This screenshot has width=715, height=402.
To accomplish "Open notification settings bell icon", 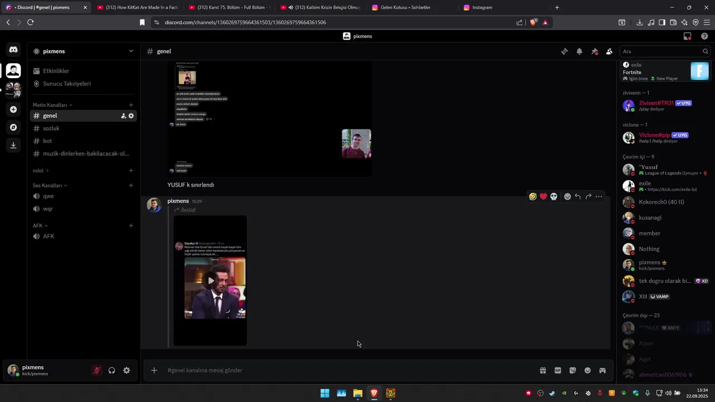I will pos(579,51).
